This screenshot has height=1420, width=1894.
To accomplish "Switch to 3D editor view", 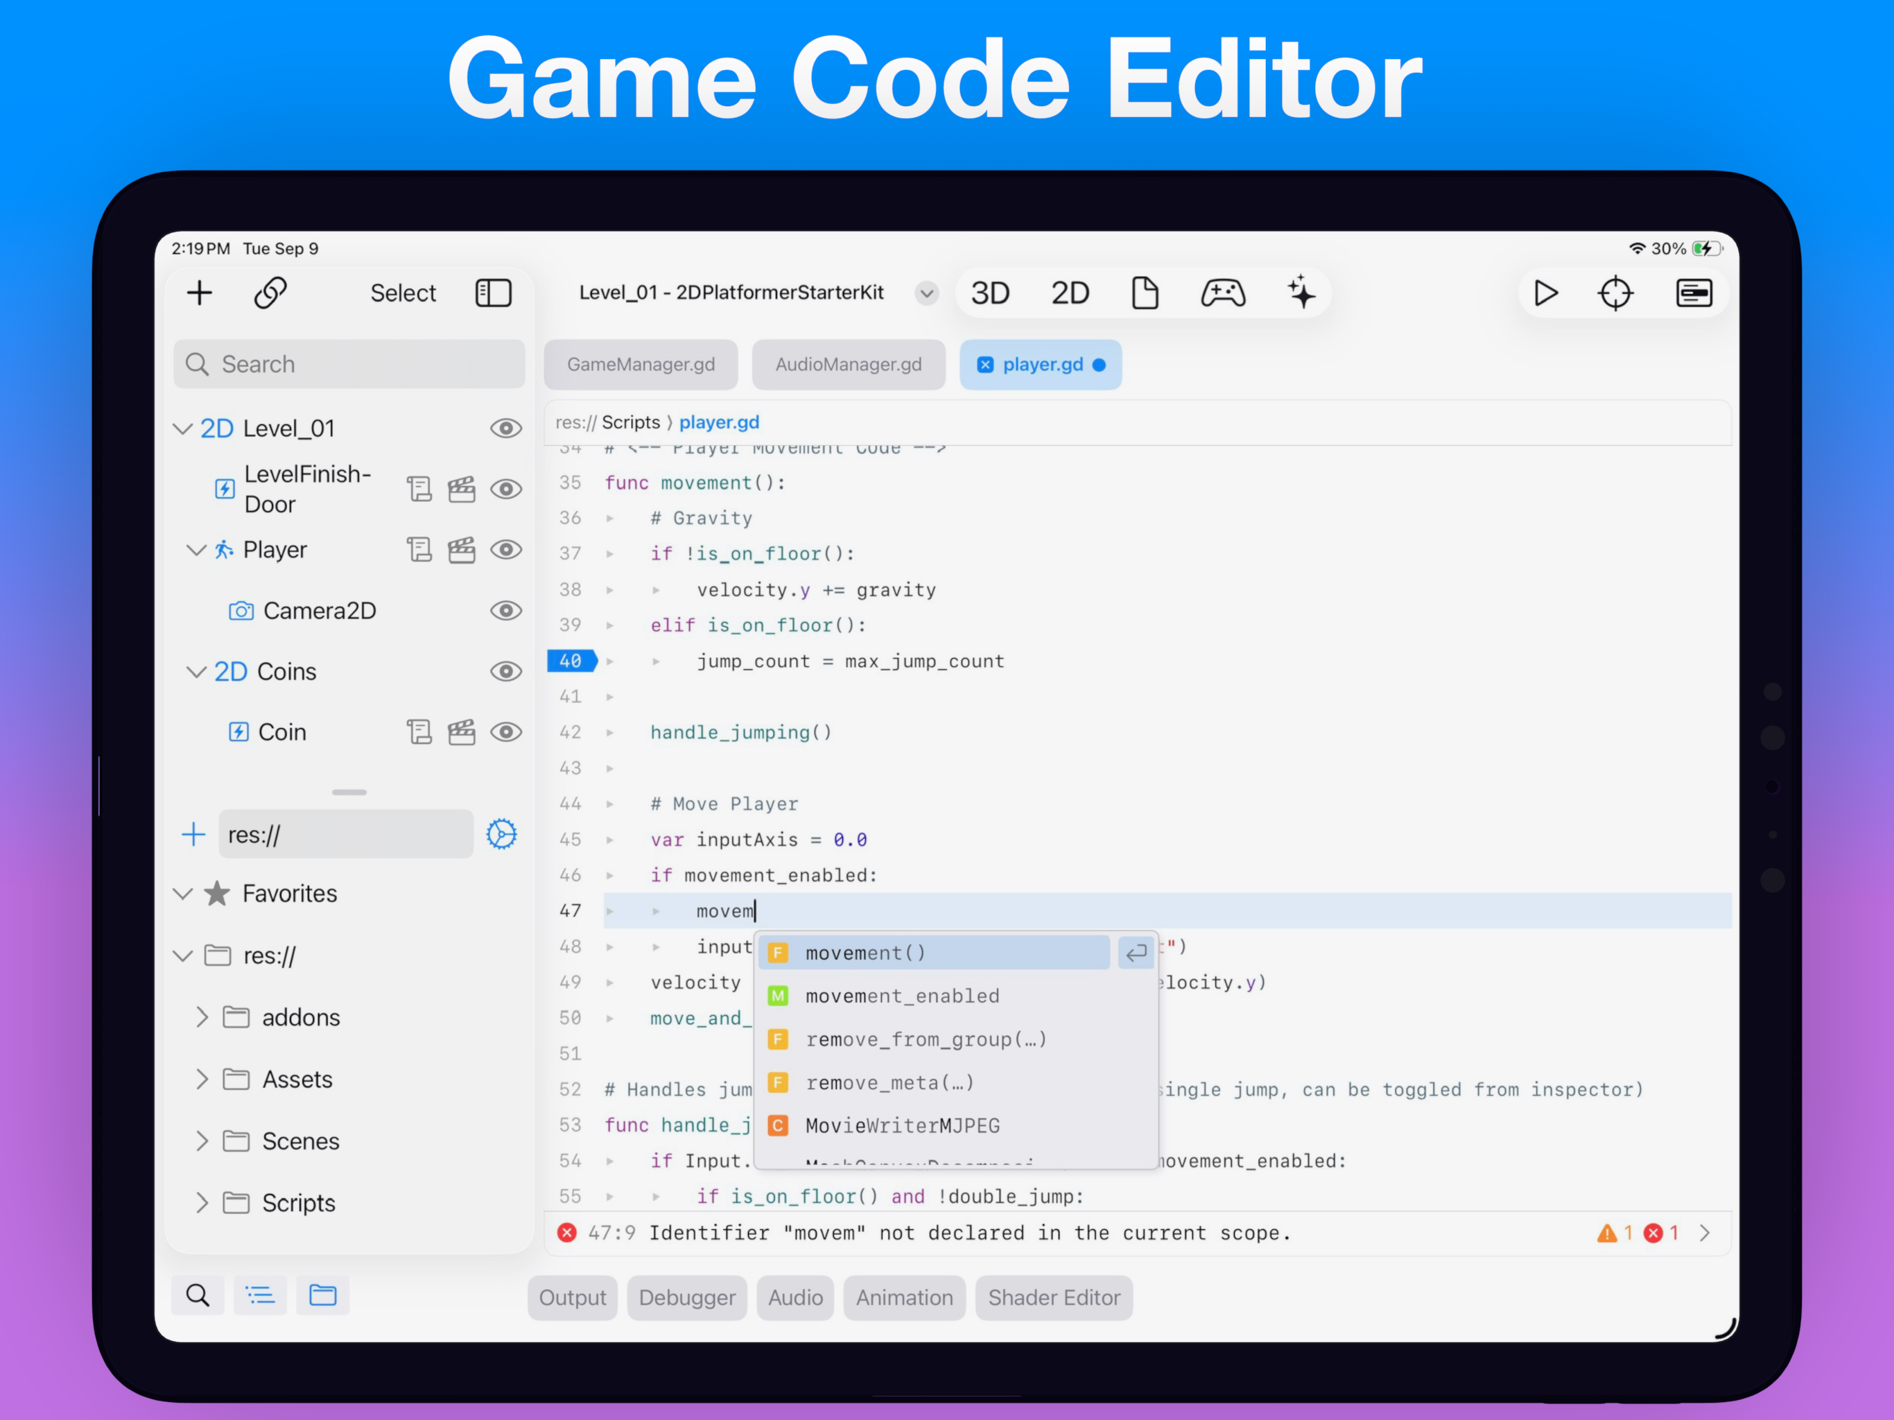I will coord(990,294).
